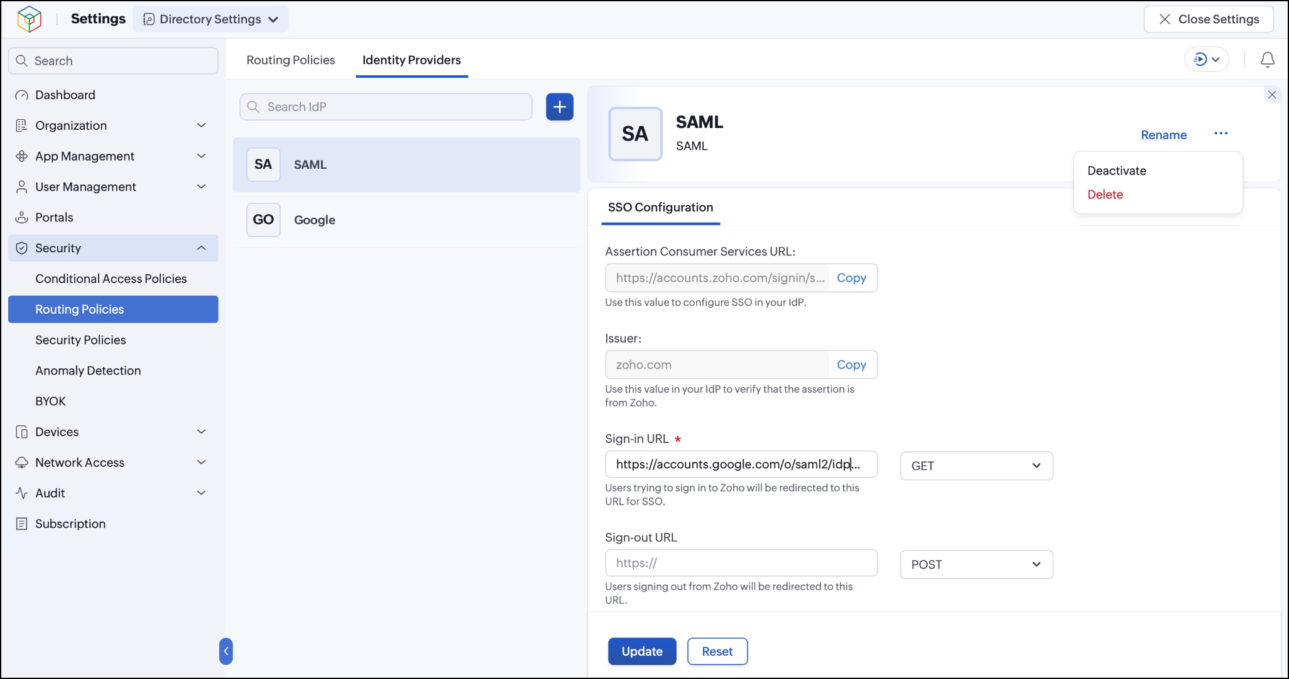The width and height of the screenshot is (1289, 679).
Task: Select the Identity Providers tab
Action: 411,60
